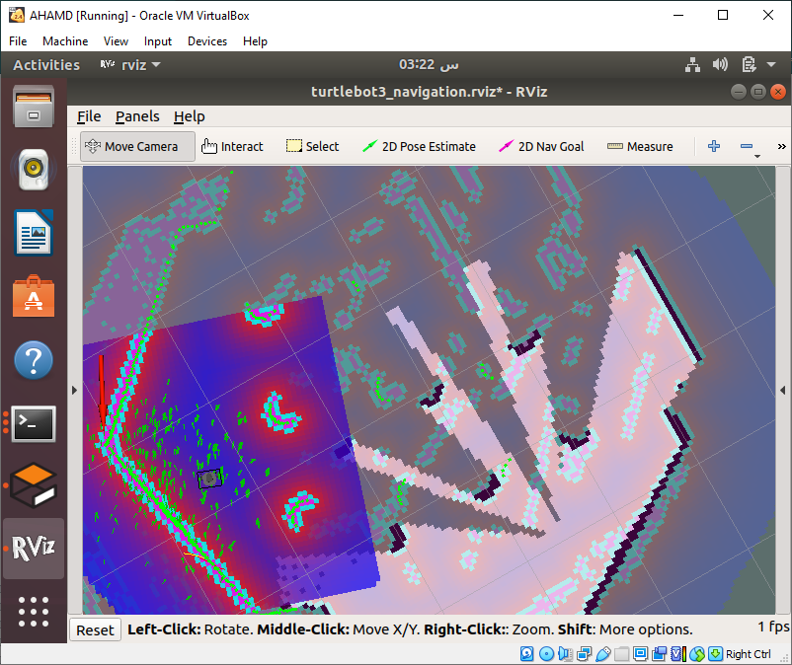Viewport: 792px width, 665px height.
Task: Click VirtualBox audio status icon
Action: 565,654
